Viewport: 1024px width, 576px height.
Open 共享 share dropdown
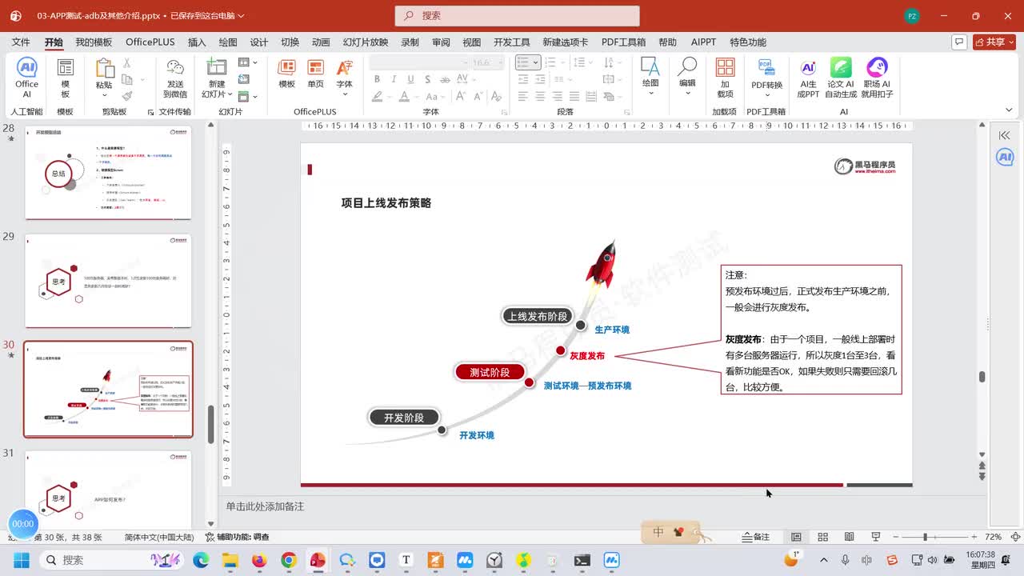coord(994,42)
